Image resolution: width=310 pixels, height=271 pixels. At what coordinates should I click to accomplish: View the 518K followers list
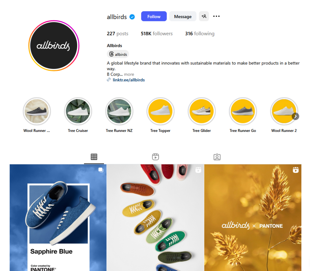[x=157, y=34]
